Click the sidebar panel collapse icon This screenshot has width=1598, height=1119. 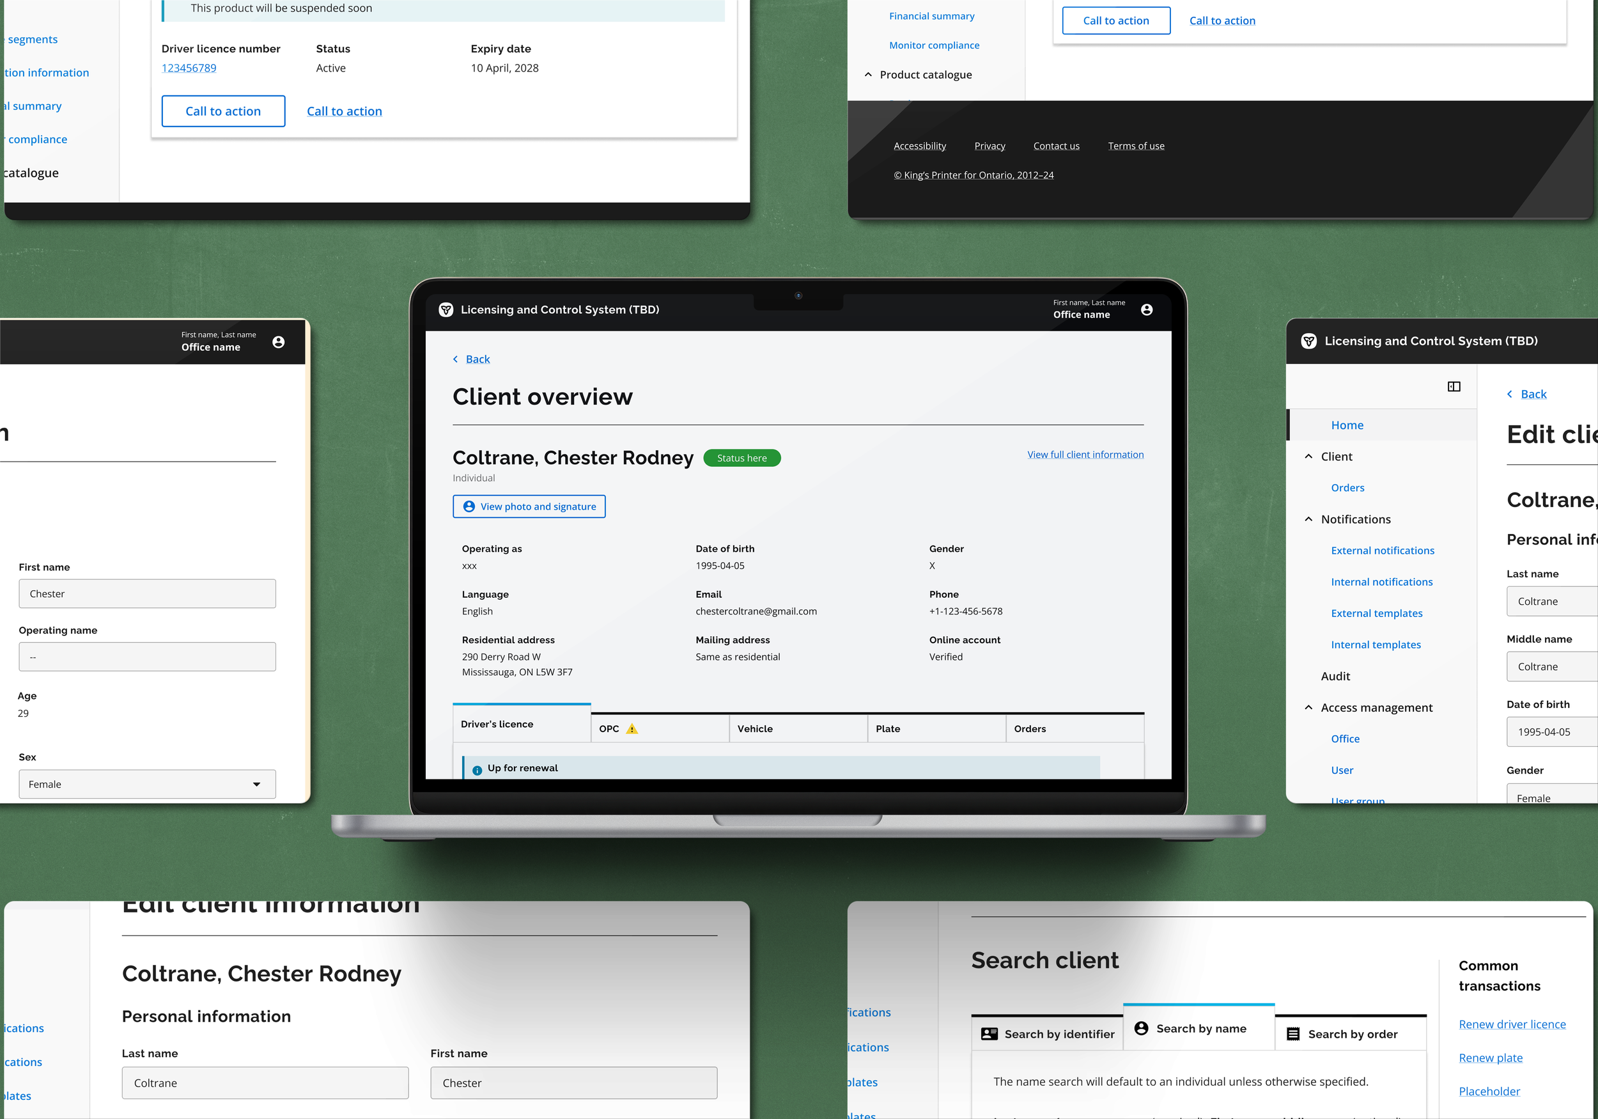[x=1454, y=386]
